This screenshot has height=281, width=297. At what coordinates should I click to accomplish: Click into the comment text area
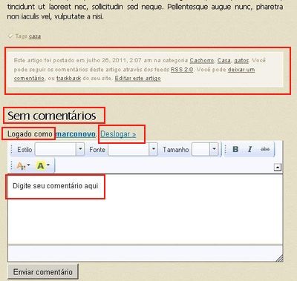146,210
